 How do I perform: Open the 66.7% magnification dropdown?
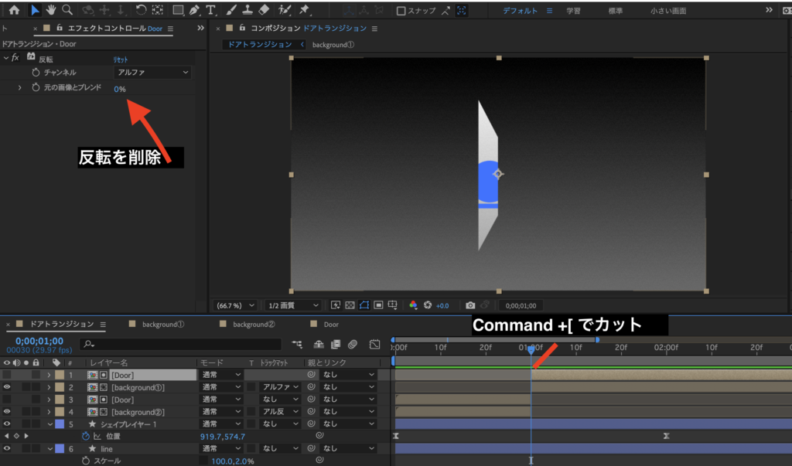click(235, 305)
